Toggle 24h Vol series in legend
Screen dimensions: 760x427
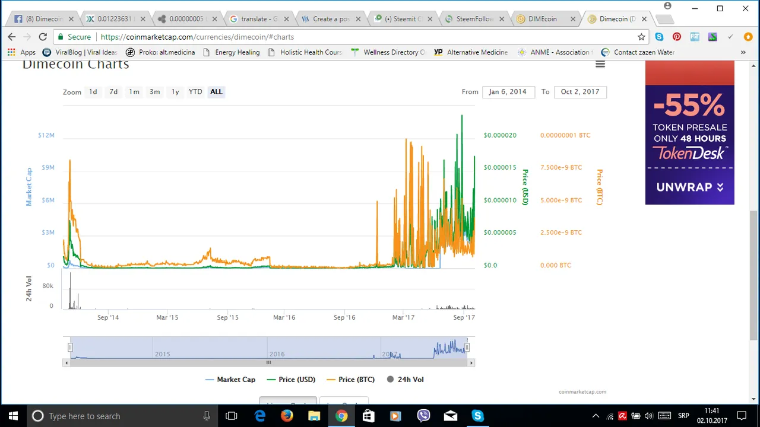click(x=405, y=380)
